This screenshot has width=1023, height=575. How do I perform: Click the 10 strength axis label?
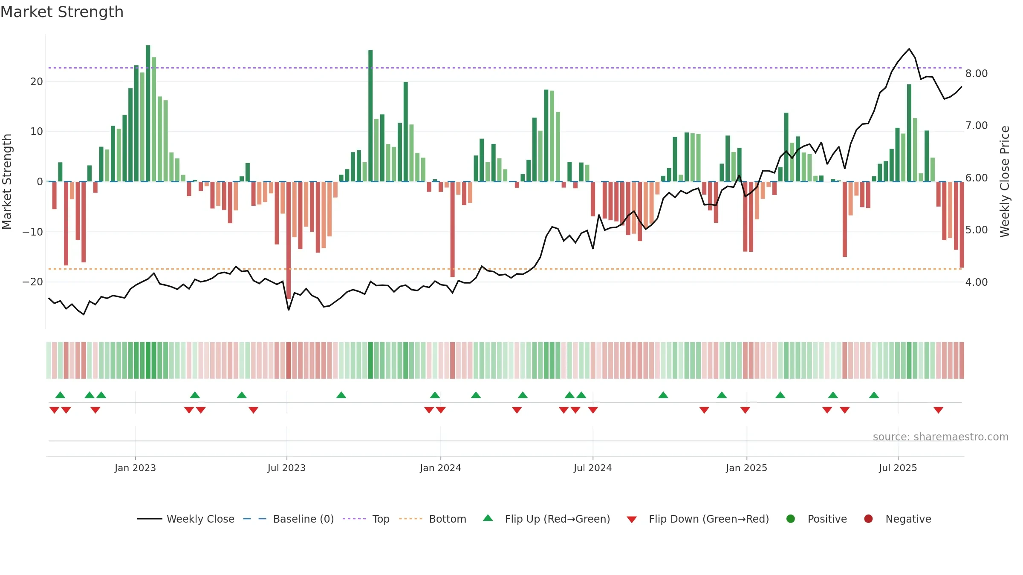coord(37,131)
